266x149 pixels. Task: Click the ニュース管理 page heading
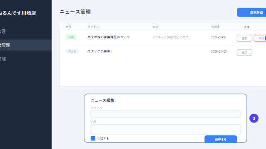point(75,12)
